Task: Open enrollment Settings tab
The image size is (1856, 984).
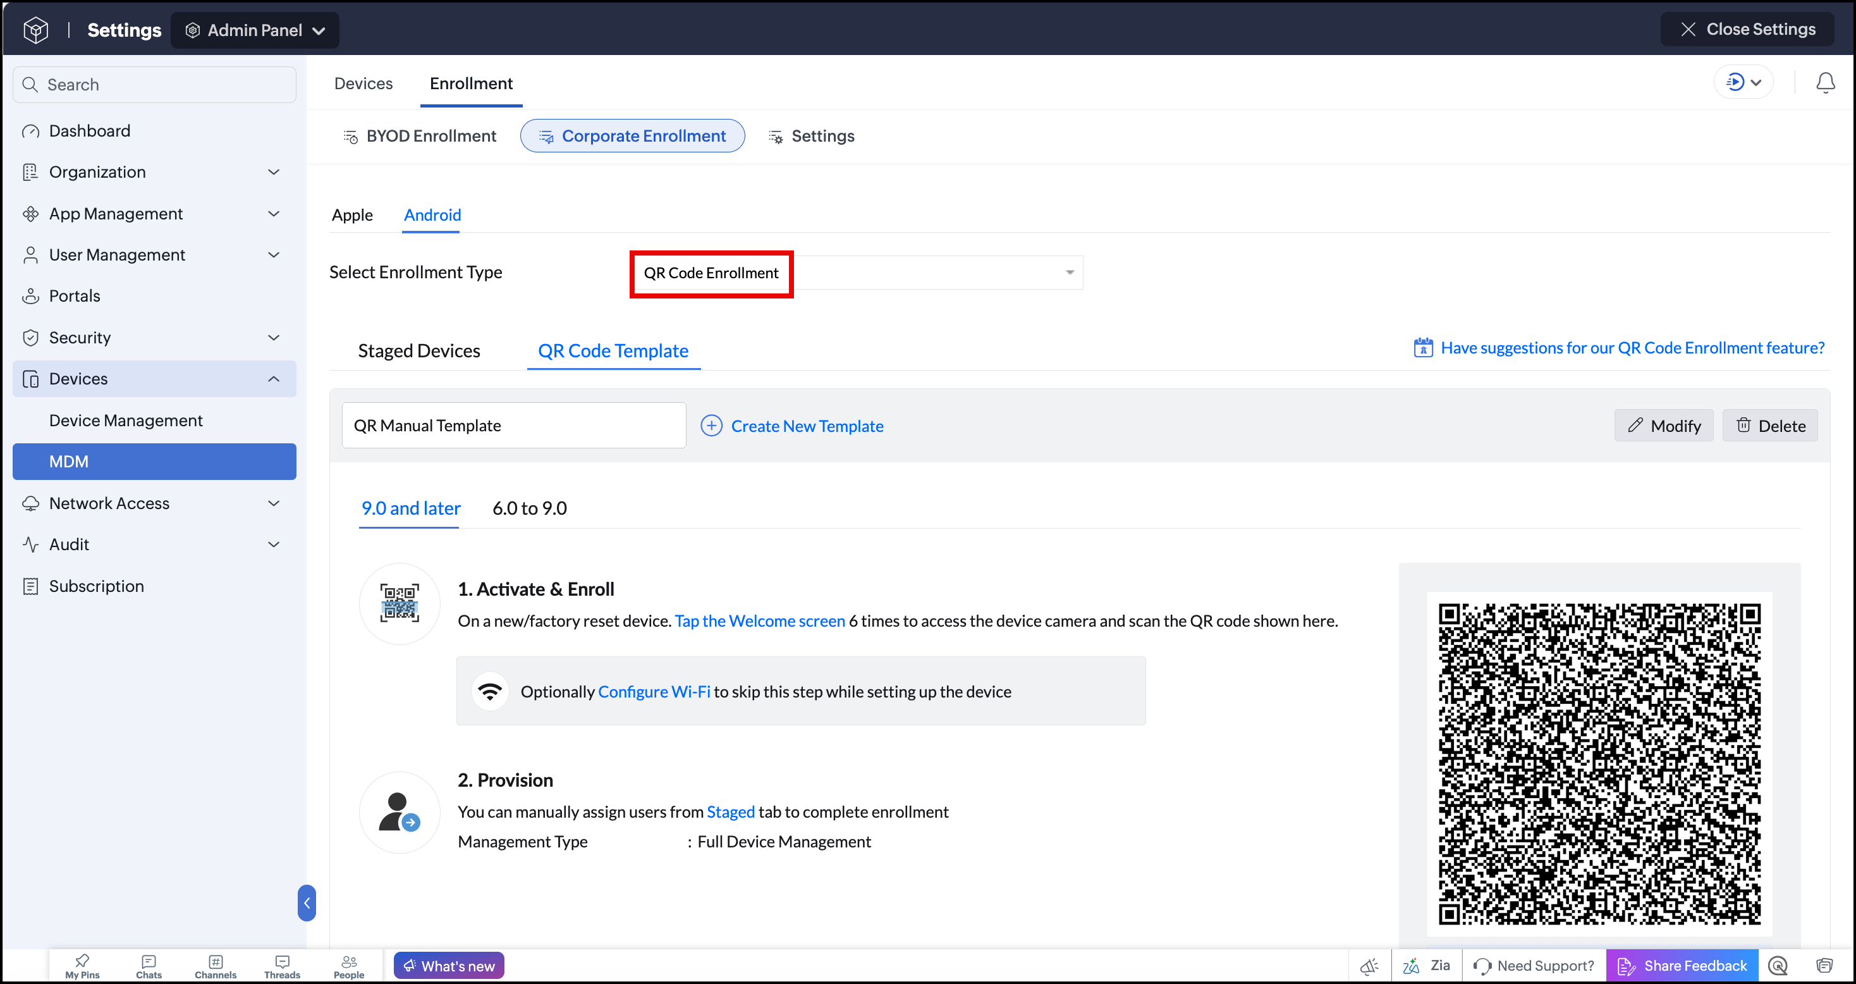Action: click(x=811, y=135)
